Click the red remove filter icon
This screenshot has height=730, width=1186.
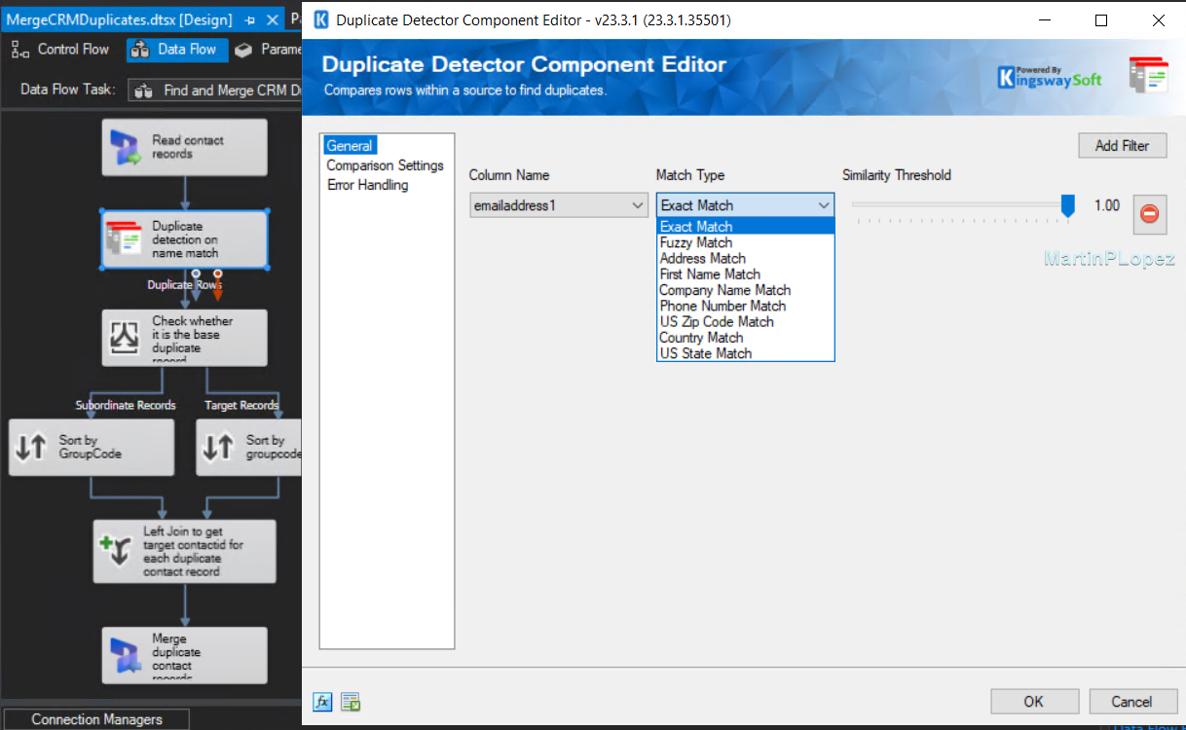point(1149,214)
